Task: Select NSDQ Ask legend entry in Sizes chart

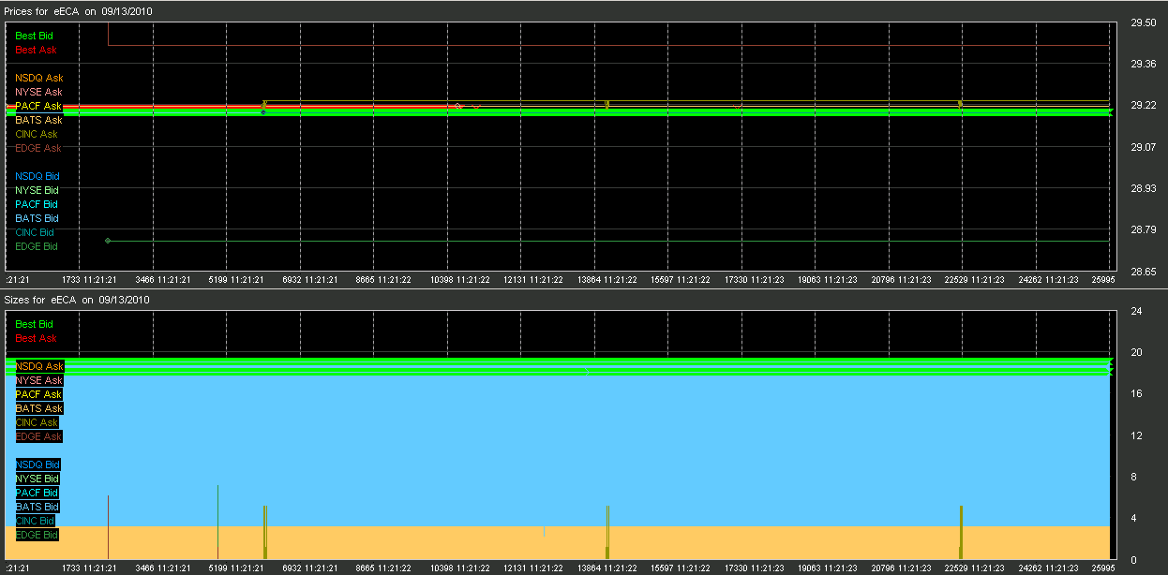Action: (x=39, y=366)
